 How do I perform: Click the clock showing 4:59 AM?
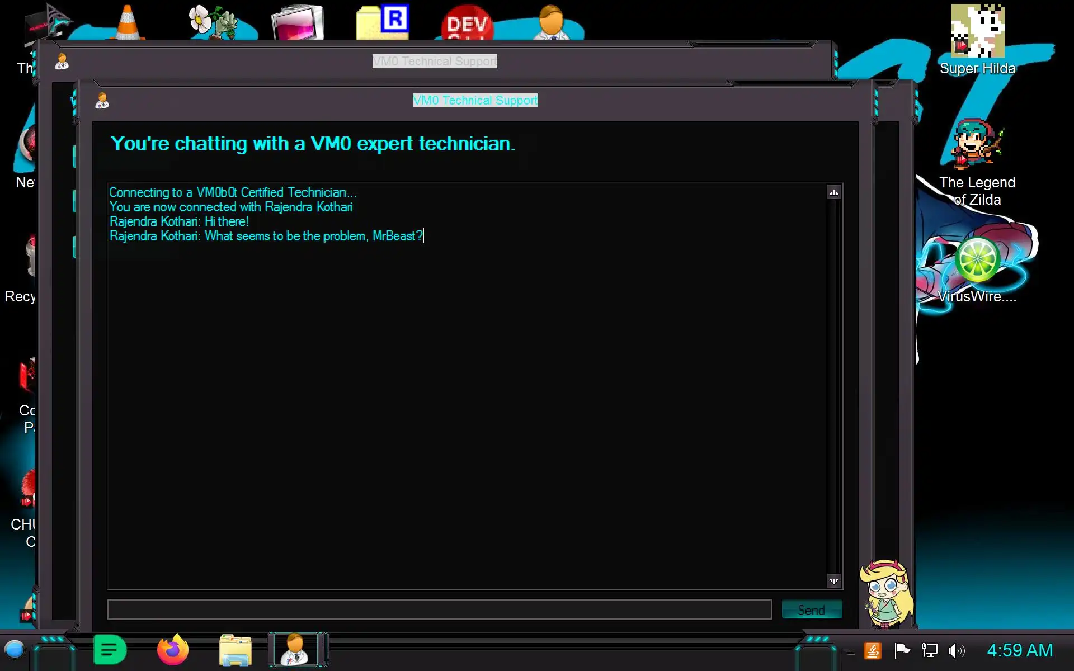(1019, 650)
